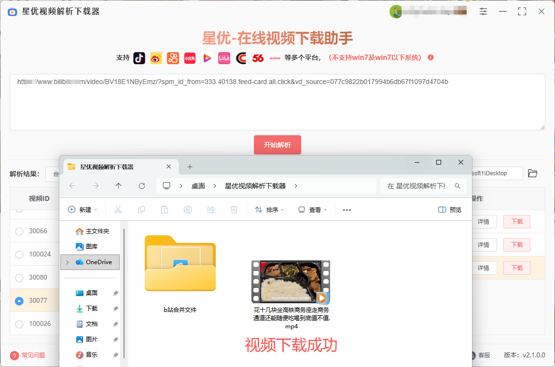Open 图片 in the Explorer sidebar
The image size is (555, 367).
tap(87, 339)
